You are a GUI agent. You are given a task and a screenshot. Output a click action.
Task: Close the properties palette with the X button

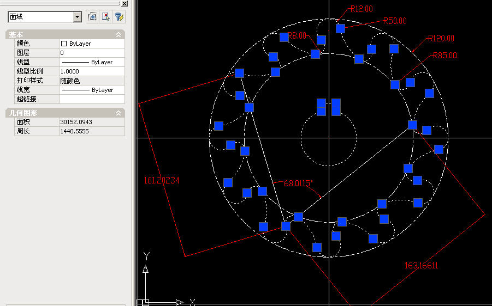[x=125, y=3]
